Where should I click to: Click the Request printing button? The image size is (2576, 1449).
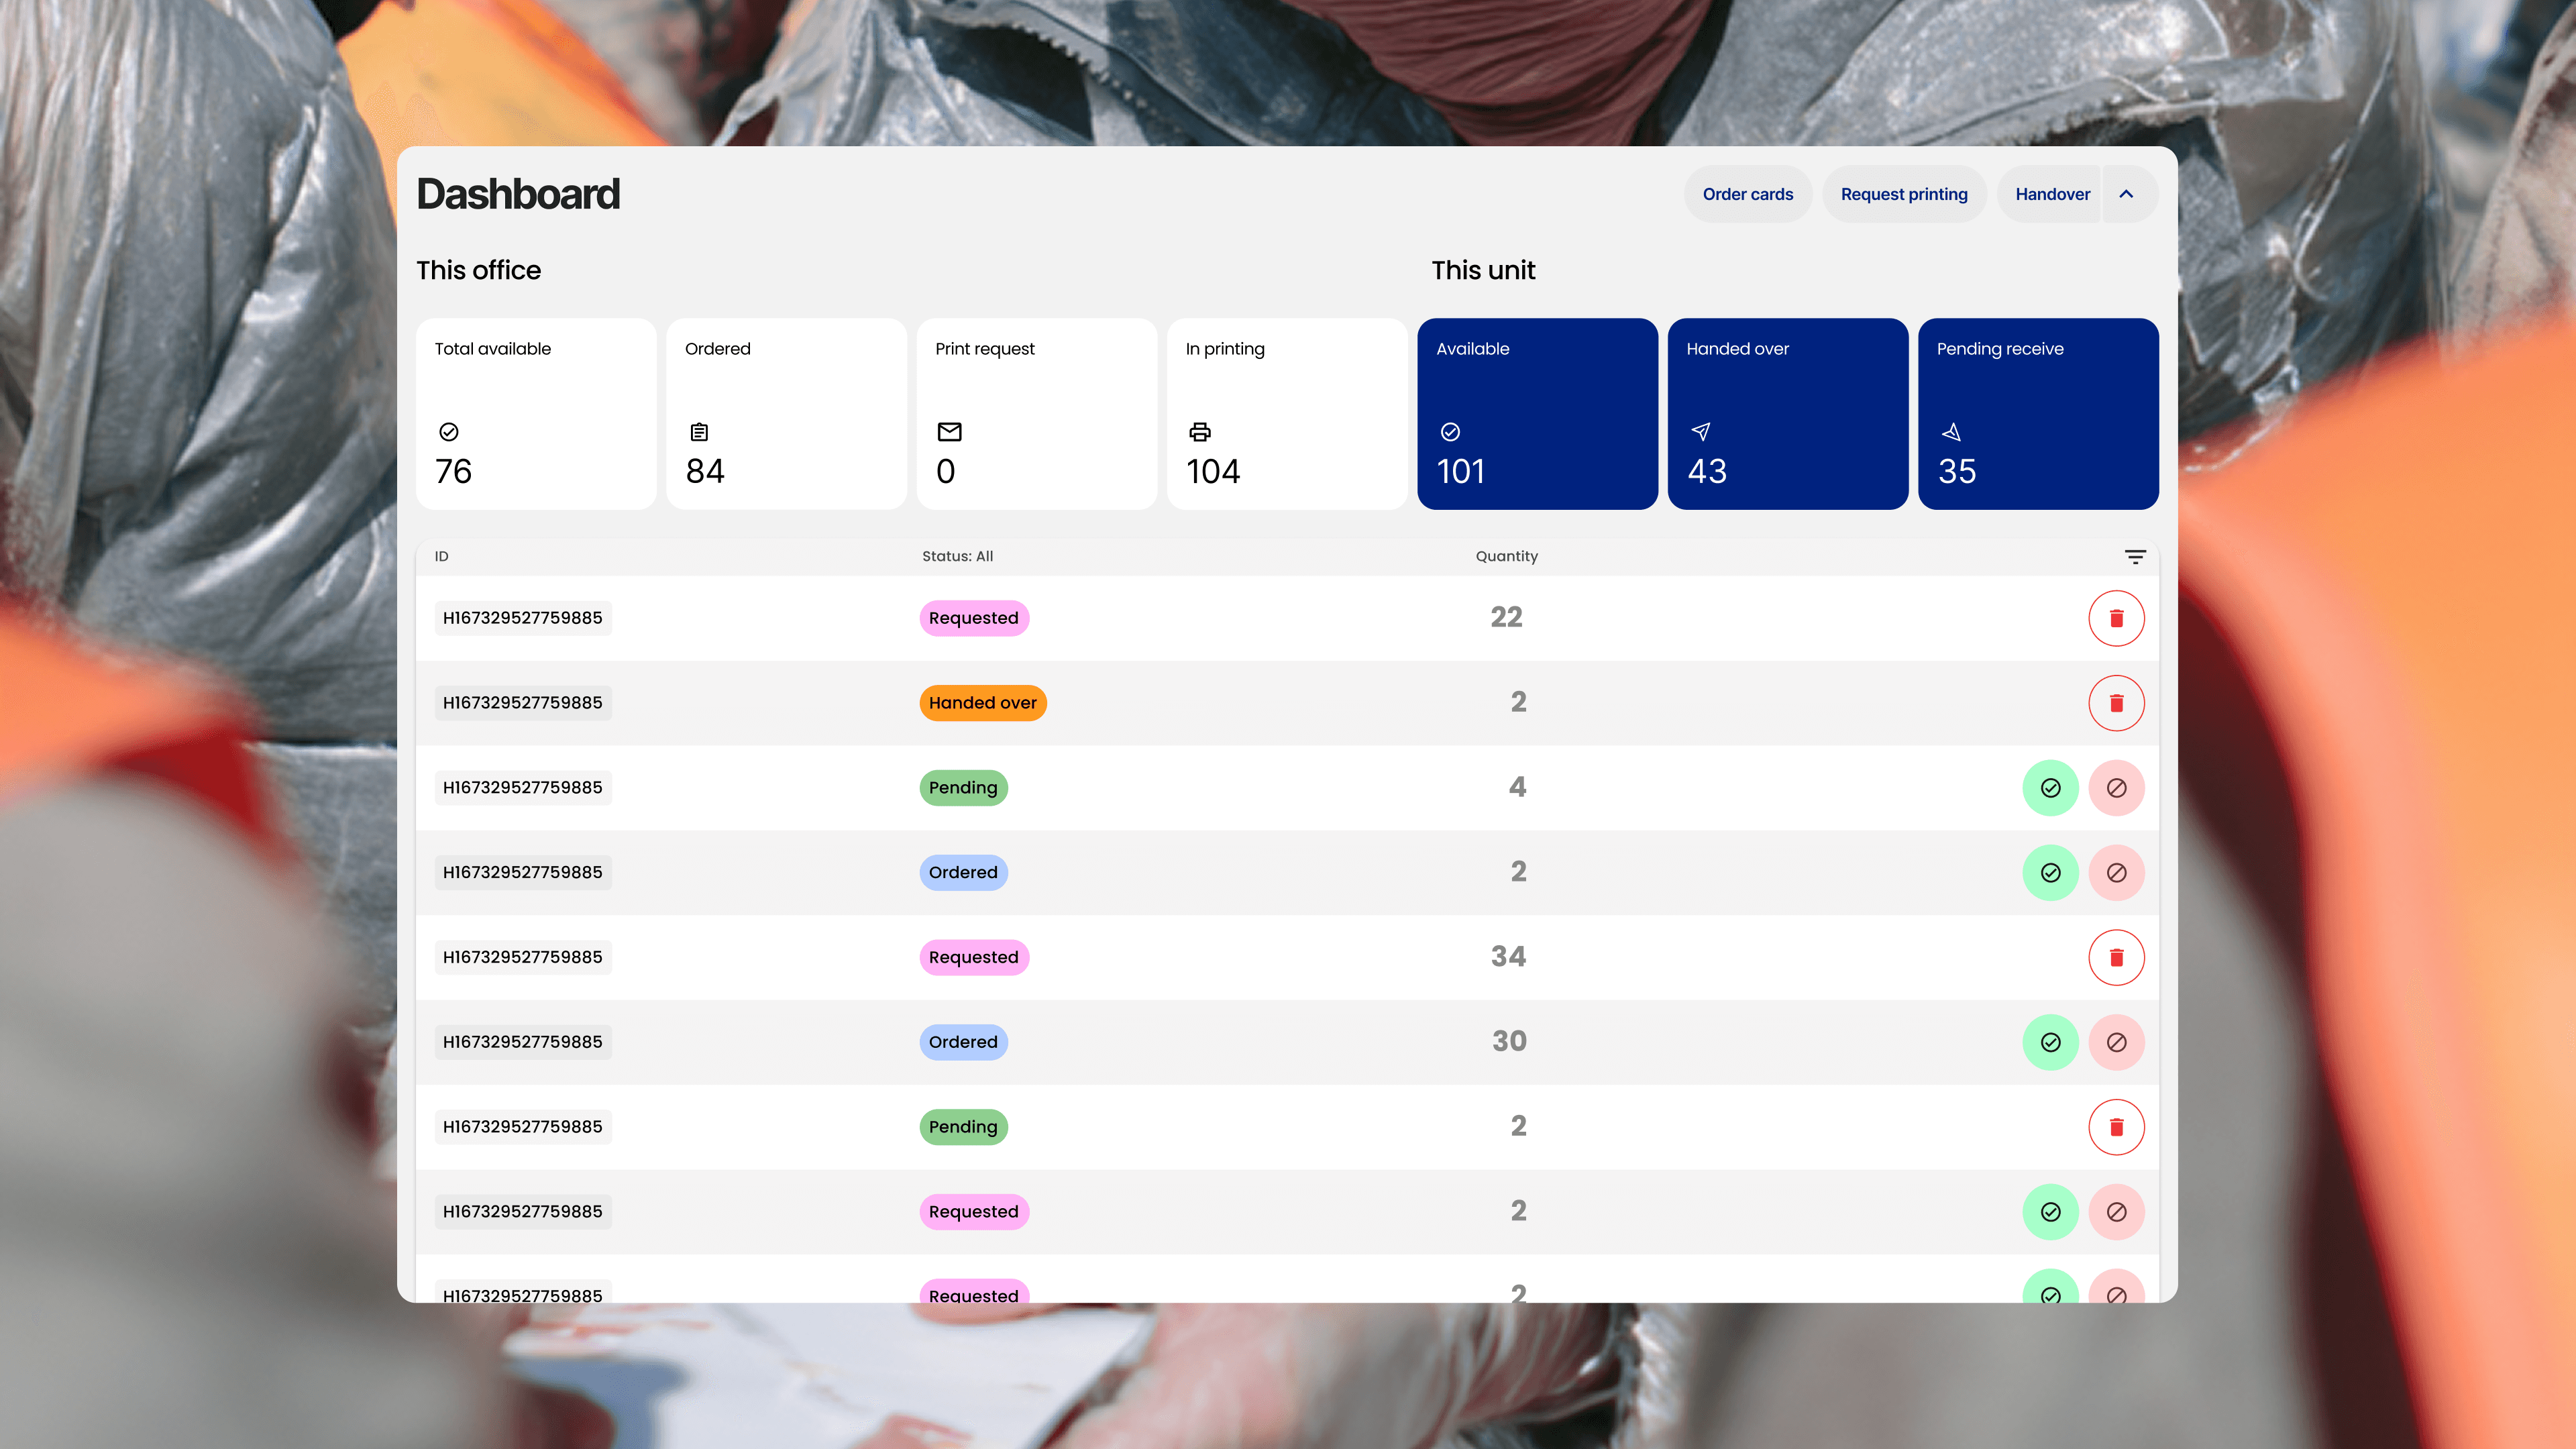click(1903, 194)
